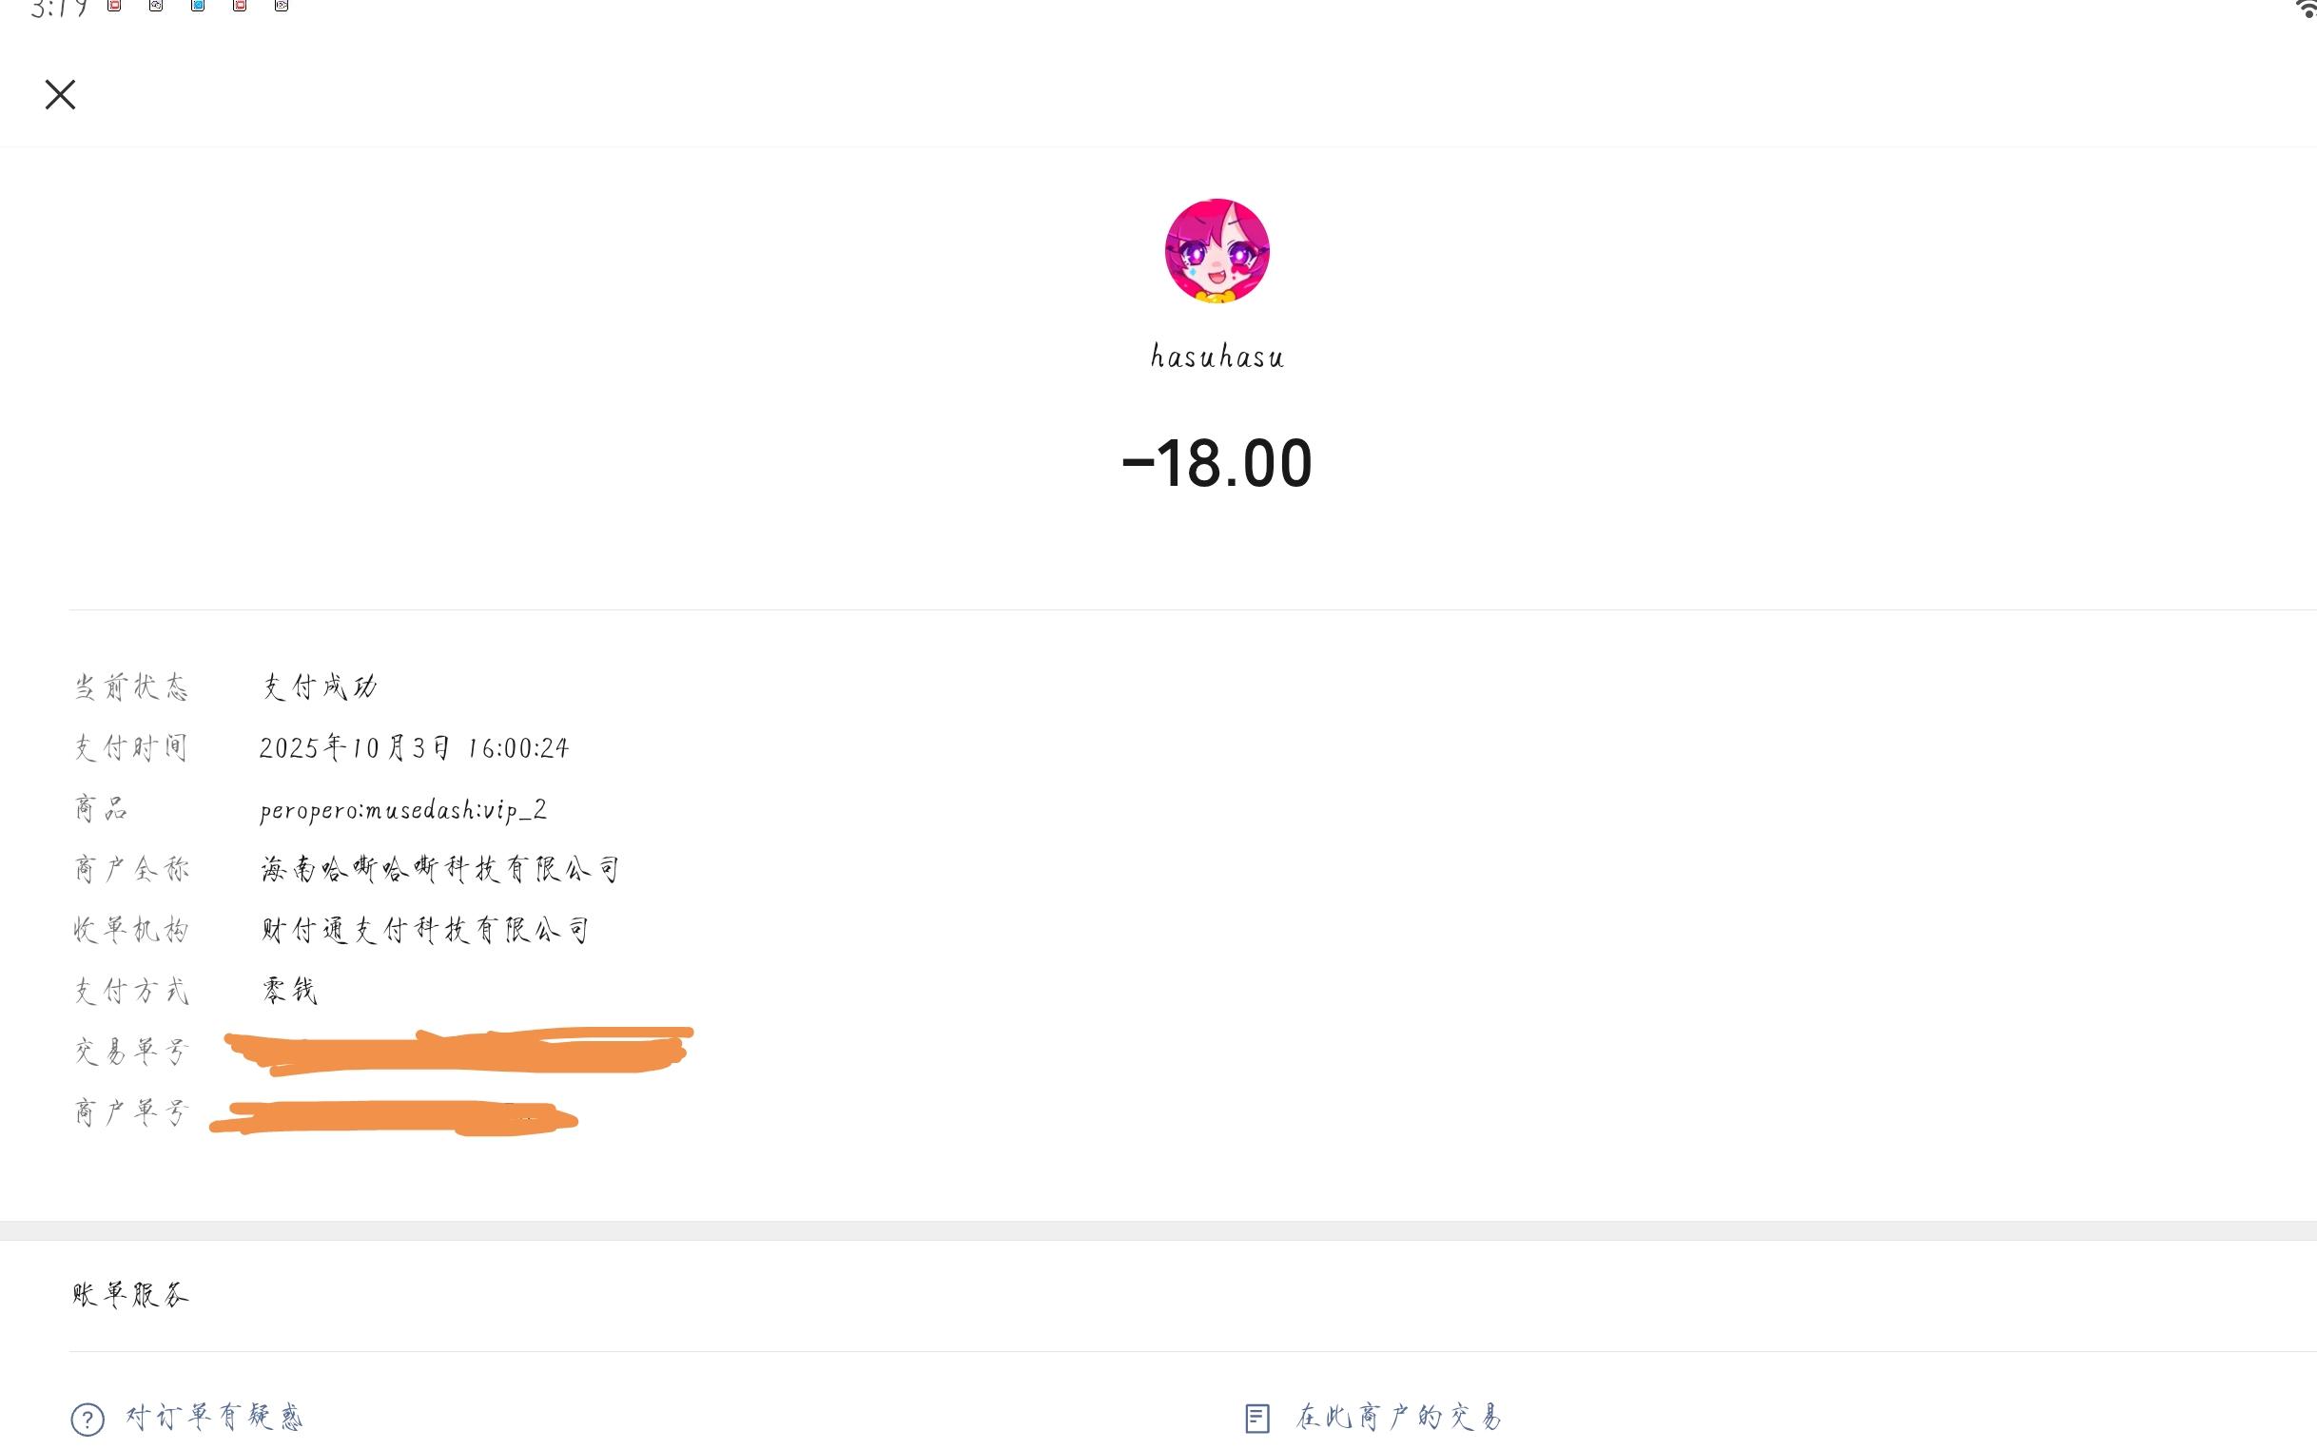
Task: Tap the second red notification icon in status bar
Action: coord(240,7)
